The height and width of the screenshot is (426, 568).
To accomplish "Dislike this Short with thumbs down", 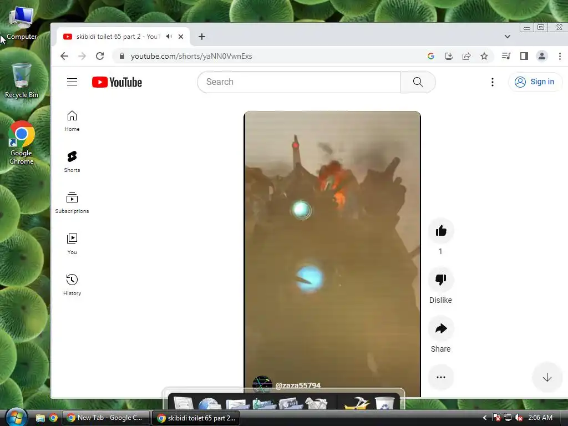I will click(x=441, y=280).
